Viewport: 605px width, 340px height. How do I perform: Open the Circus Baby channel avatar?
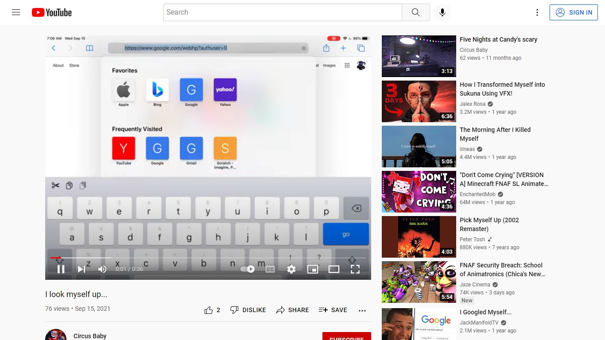(56, 335)
